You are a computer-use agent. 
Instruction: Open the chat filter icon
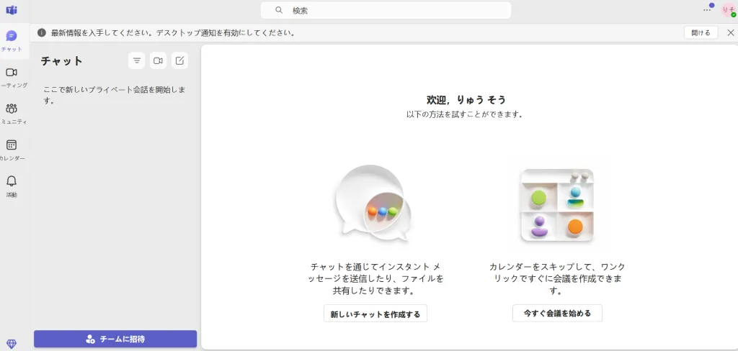[136, 60]
